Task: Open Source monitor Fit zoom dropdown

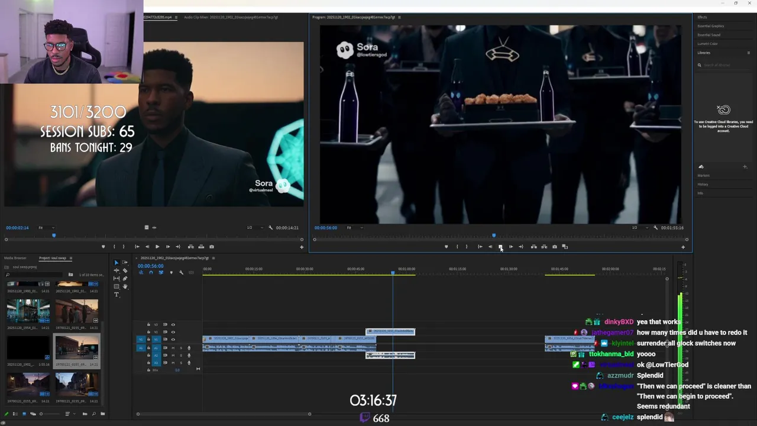Action: [46, 227]
